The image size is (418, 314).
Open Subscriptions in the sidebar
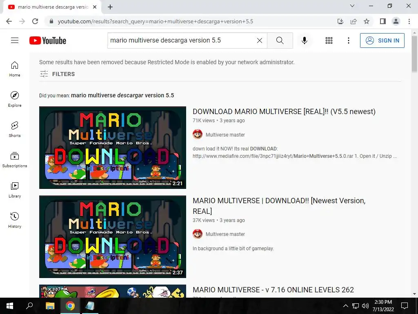pos(15,160)
